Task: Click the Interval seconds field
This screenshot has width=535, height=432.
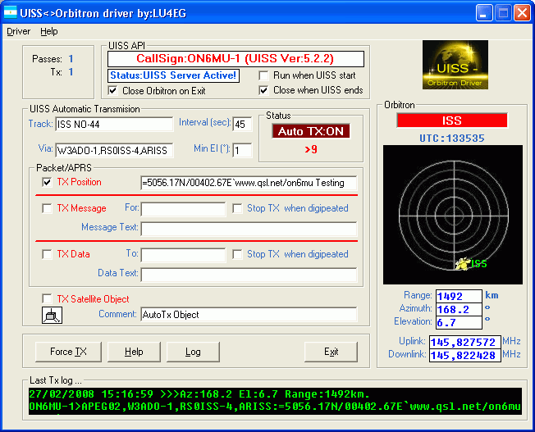Action: [x=242, y=124]
